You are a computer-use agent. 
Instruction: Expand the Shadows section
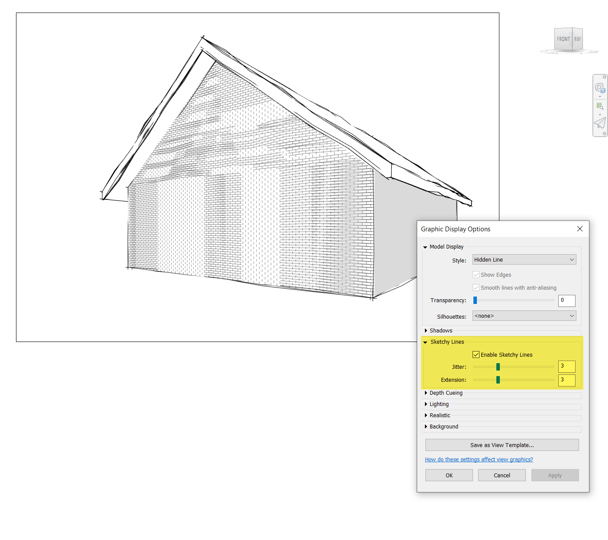[441, 330]
